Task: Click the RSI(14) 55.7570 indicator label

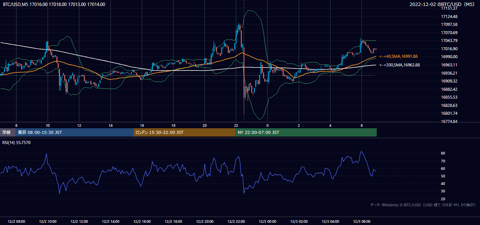Action: (x=17, y=142)
